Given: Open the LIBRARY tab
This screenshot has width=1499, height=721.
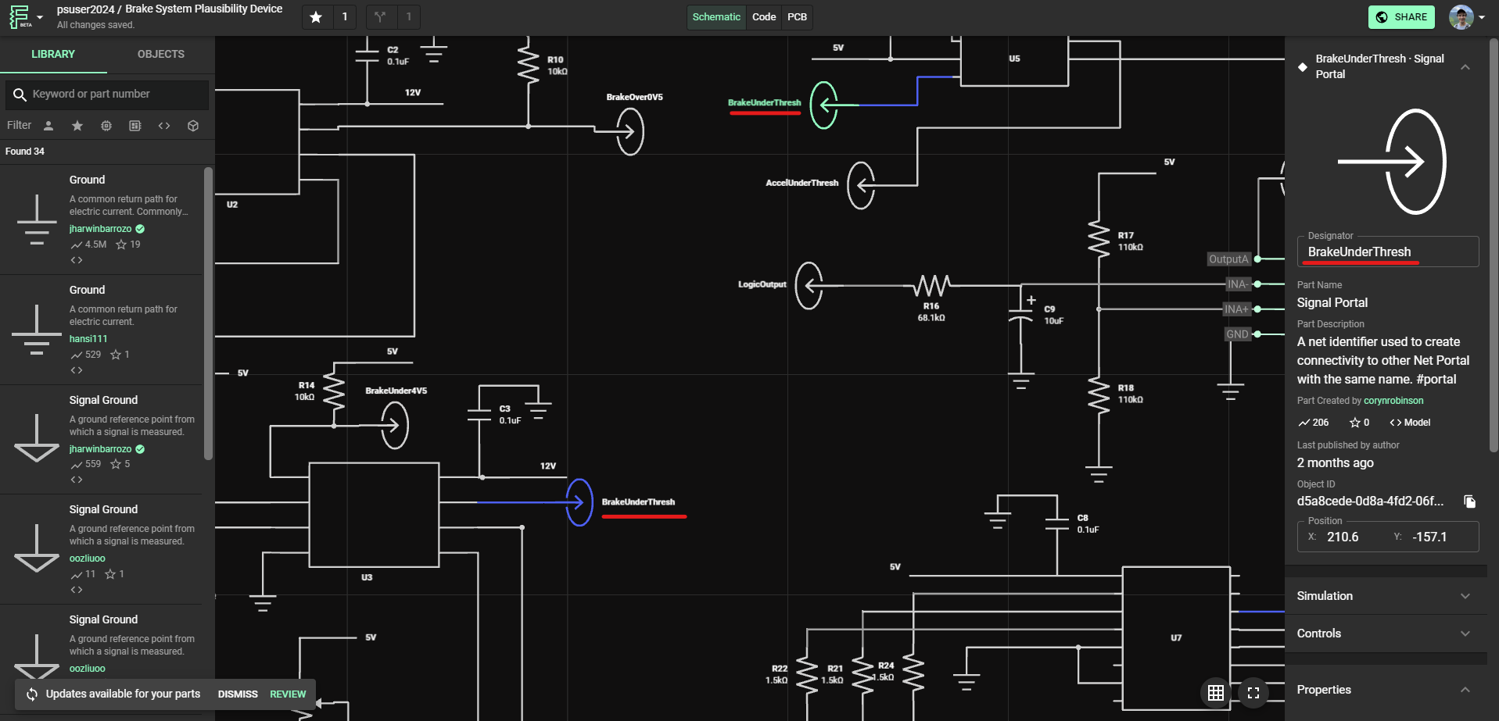Looking at the screenshot, I should coord(53,54).
